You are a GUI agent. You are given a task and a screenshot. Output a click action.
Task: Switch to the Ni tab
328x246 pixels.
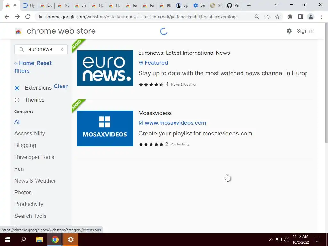pos(216,6)
